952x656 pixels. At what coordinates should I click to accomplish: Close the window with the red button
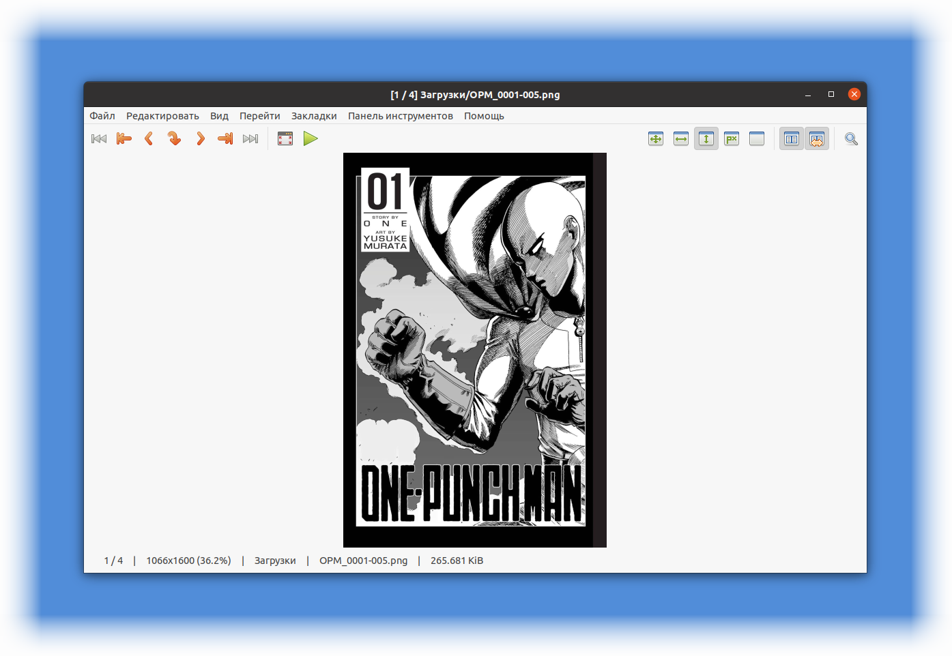pos(854,94)
